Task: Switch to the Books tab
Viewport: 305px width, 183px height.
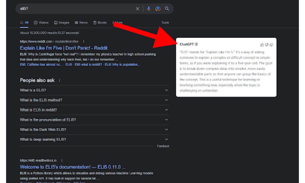Action: (x=100, y=23)
